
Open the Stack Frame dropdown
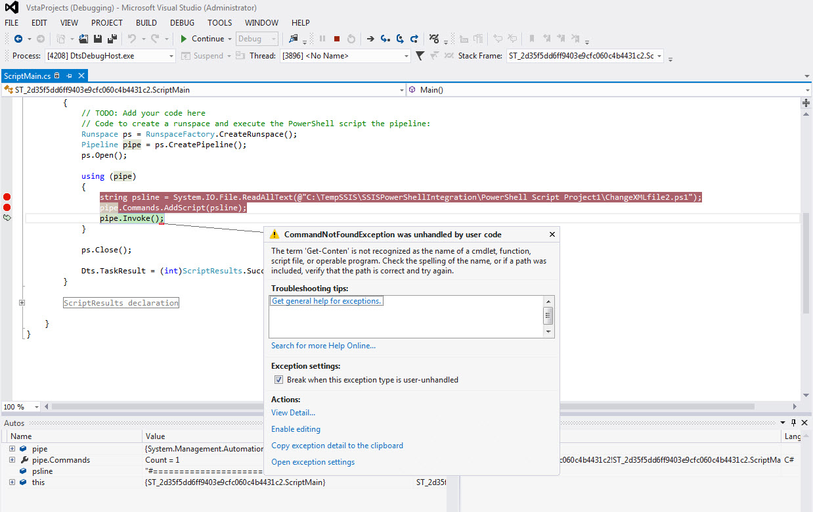tap(659, 56)
